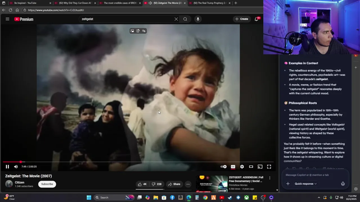Toggle the autoplay switch
Image resolution: width=360 pixels, height=202 pixels.
pos(224,167)
